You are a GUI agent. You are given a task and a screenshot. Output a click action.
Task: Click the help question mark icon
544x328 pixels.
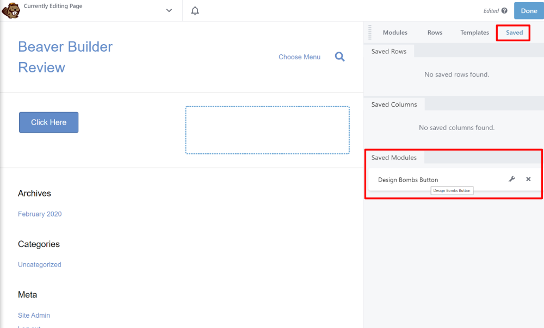pos(504,11)
